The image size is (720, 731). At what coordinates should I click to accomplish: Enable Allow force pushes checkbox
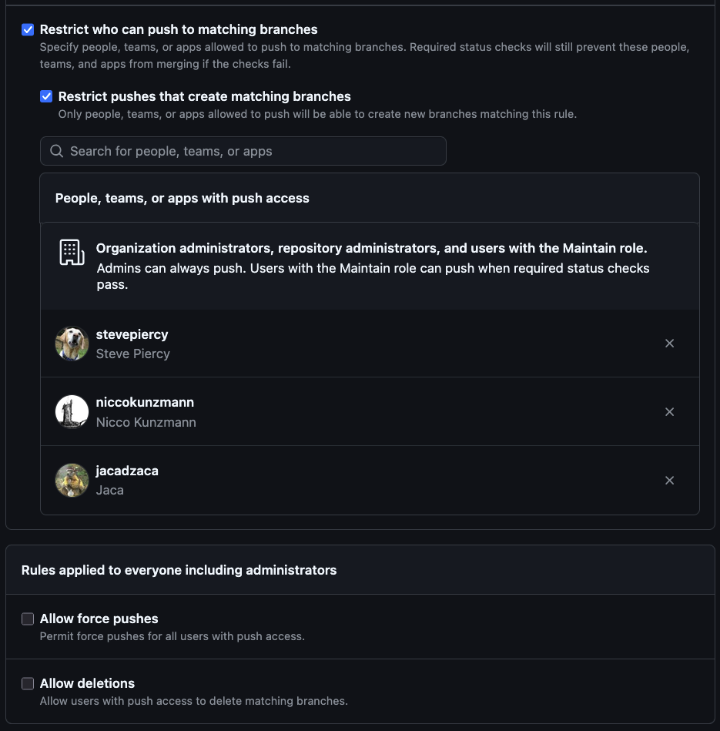point(28,619)
